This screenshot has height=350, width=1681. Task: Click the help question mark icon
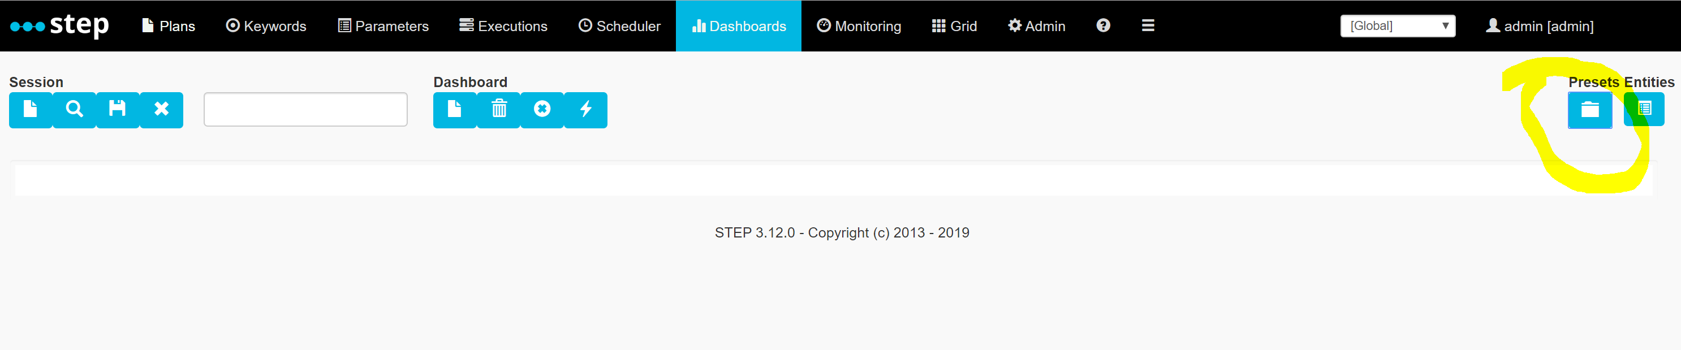[x=1103, y=25]
